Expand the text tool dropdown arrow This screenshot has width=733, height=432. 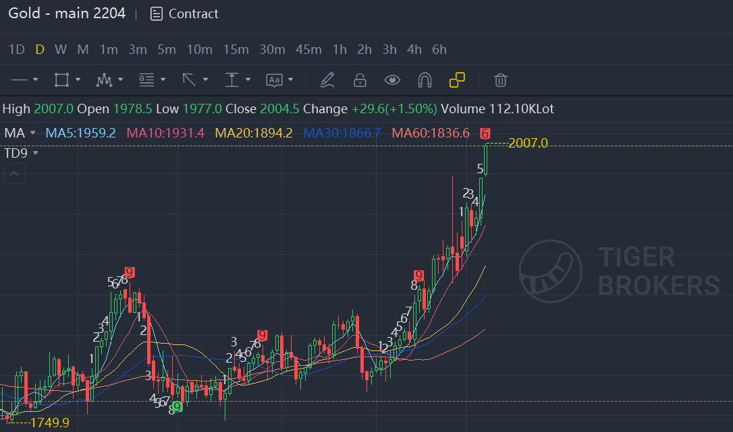[291, 80]
